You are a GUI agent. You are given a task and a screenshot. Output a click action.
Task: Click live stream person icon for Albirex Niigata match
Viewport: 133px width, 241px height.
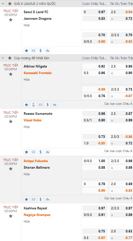tap(34, 105)
